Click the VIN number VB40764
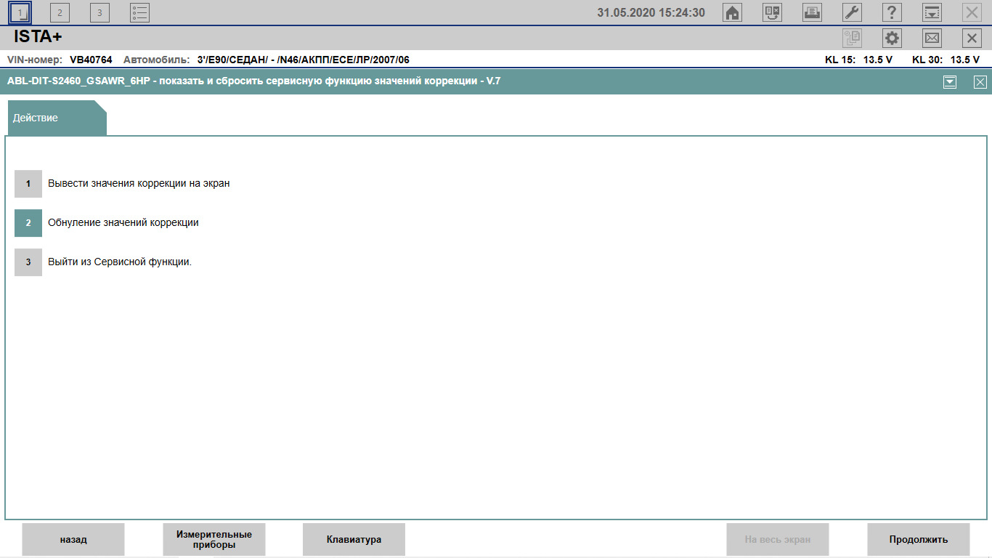The width and height of the screenshot is (992, 558). coord(91,60)
